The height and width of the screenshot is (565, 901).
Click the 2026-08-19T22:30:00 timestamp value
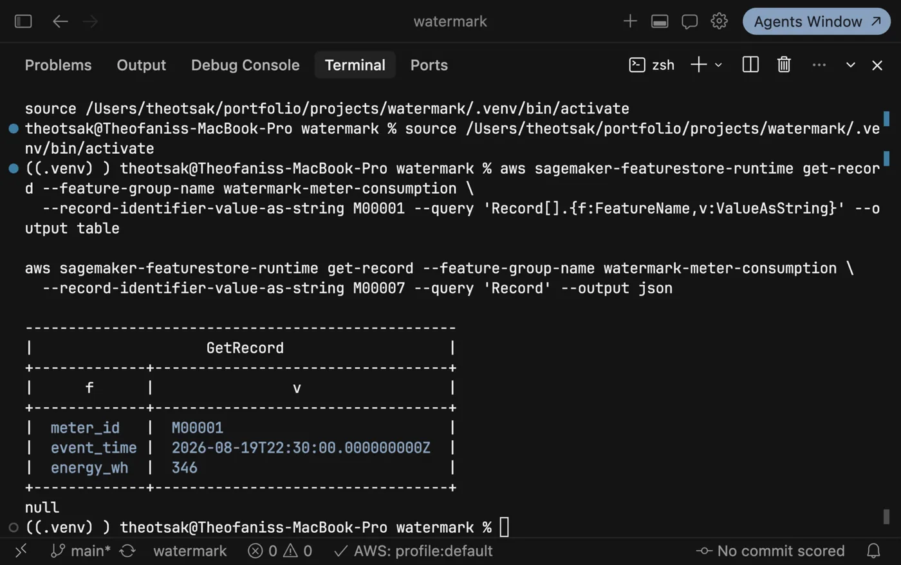tap(301, 448)
